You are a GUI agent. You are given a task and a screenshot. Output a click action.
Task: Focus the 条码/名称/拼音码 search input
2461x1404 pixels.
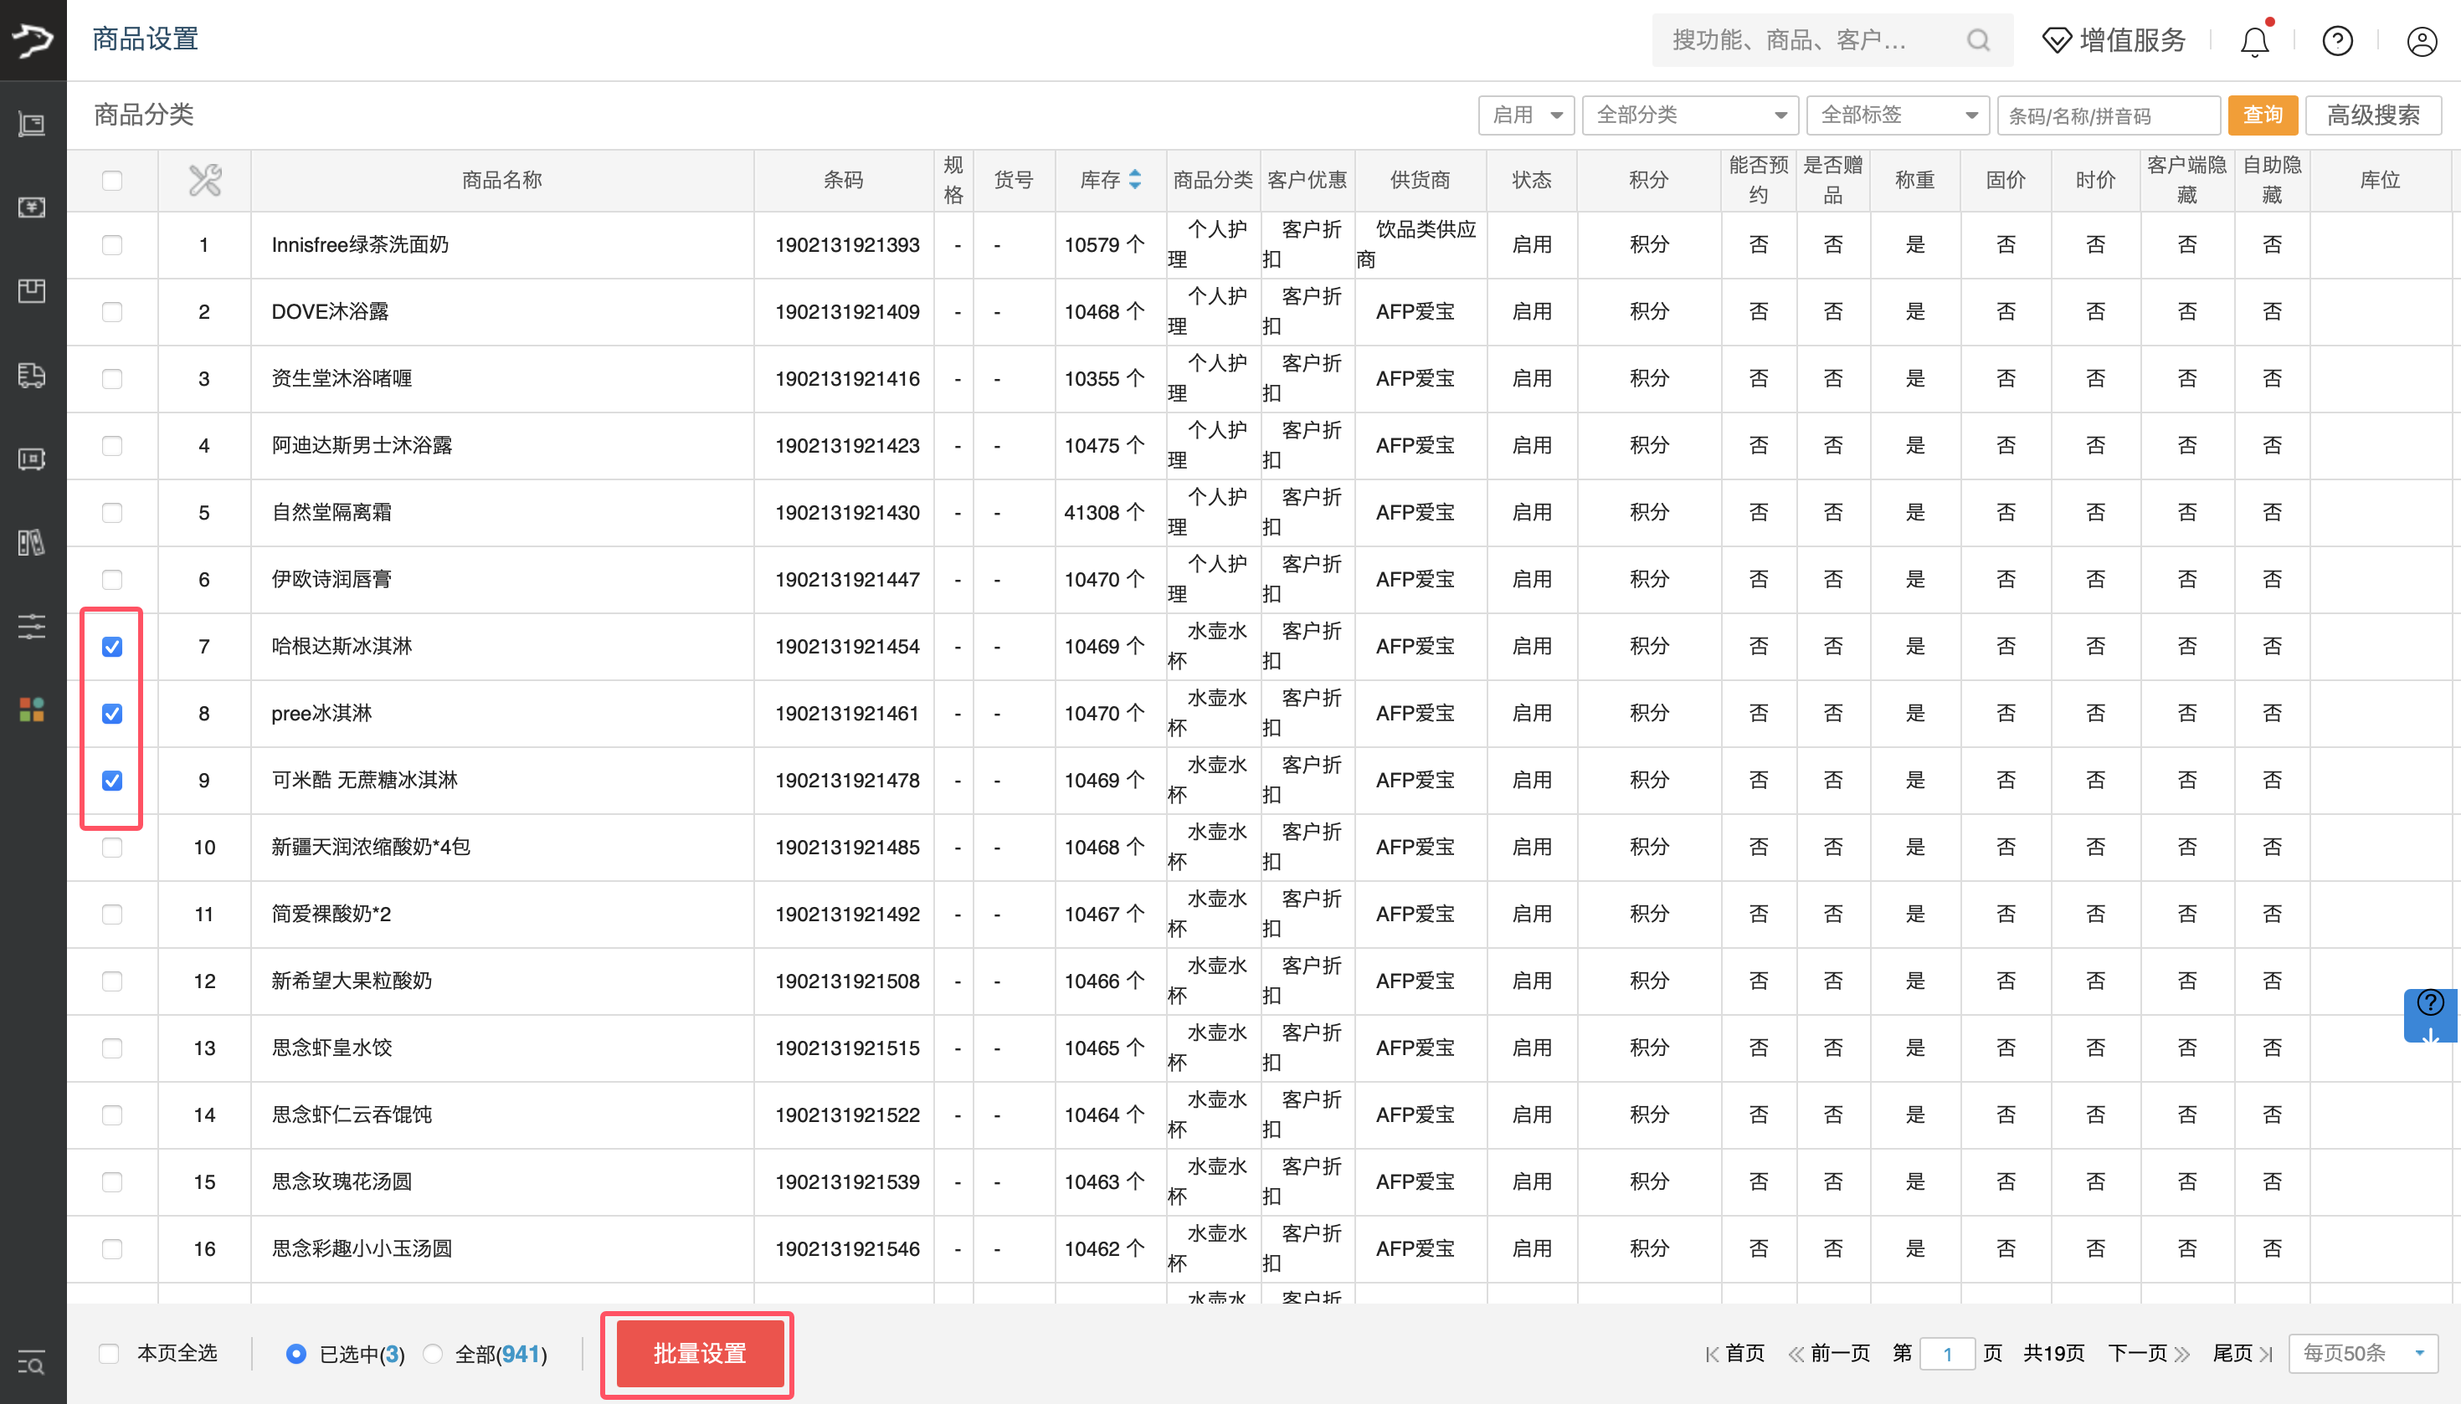[2109, 115]
